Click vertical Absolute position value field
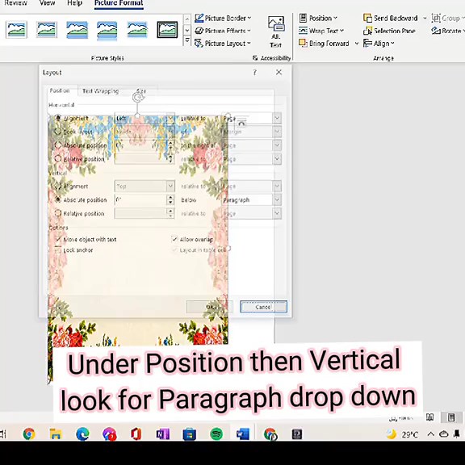 (140, 200)
